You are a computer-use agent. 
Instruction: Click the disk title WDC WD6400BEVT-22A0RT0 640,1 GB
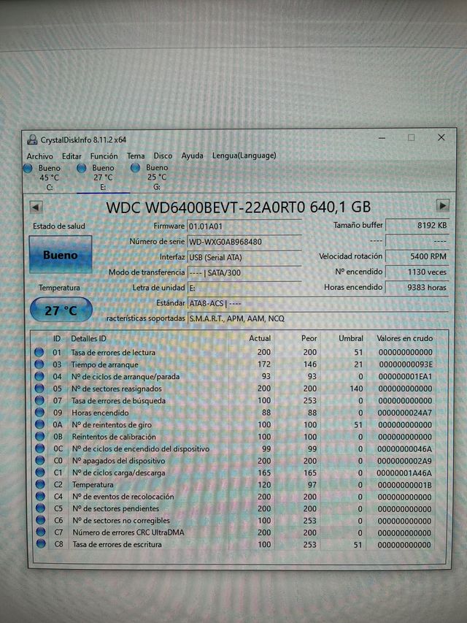point(239,207)
